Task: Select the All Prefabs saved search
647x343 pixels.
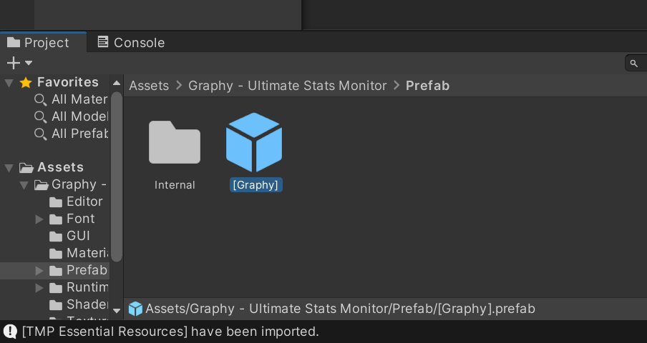Action: point(79,134)
